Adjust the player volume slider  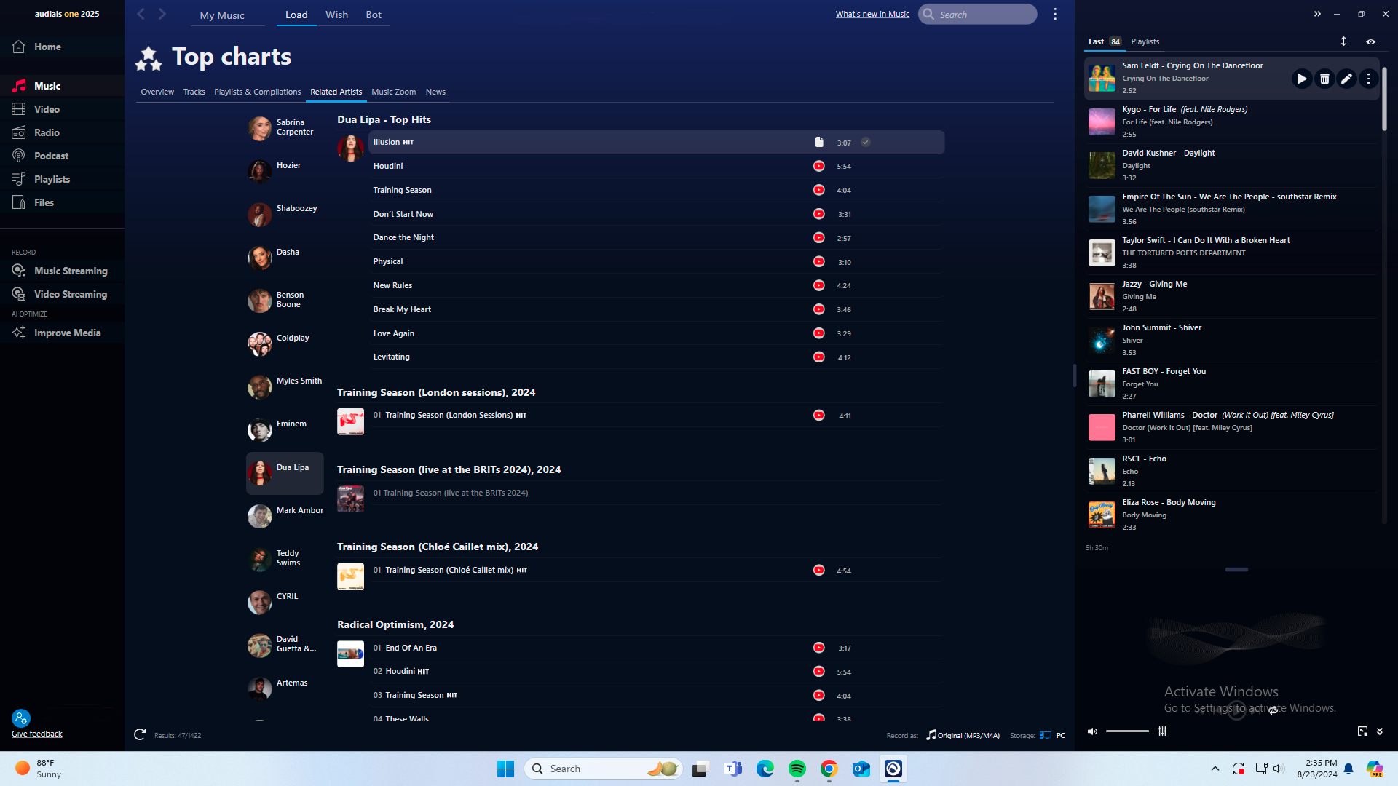[x=1127, y=731]
